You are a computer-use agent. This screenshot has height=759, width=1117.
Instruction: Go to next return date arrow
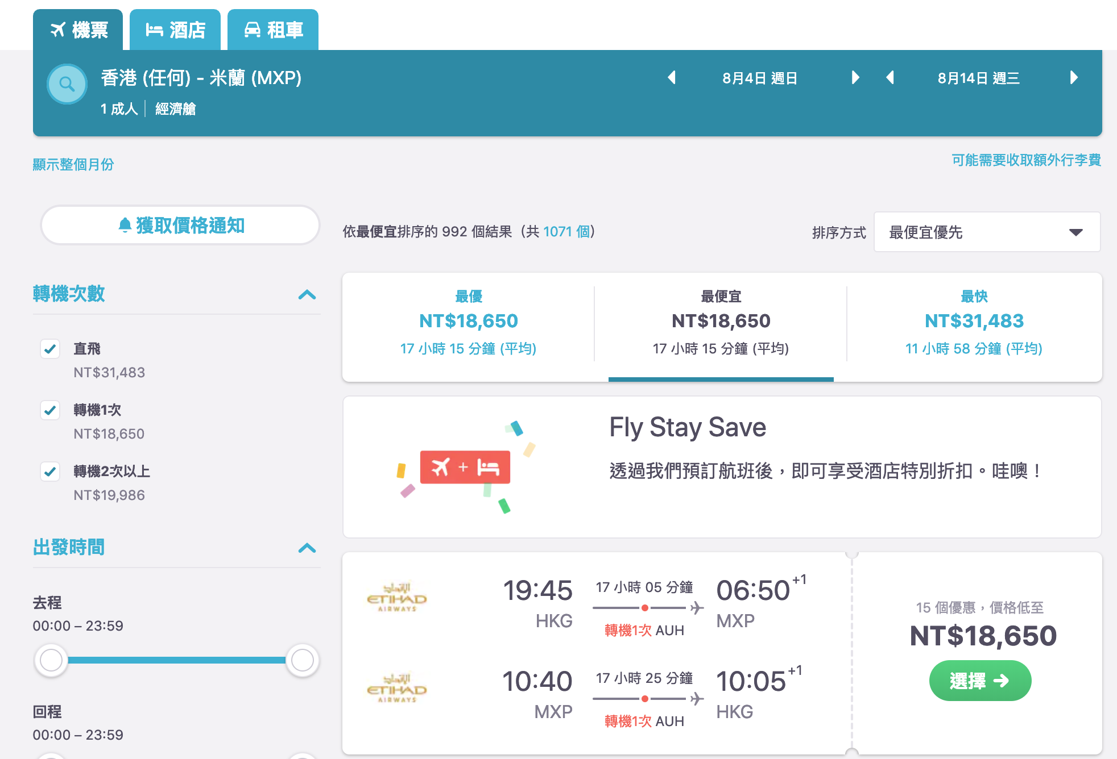click(1073, 78)
